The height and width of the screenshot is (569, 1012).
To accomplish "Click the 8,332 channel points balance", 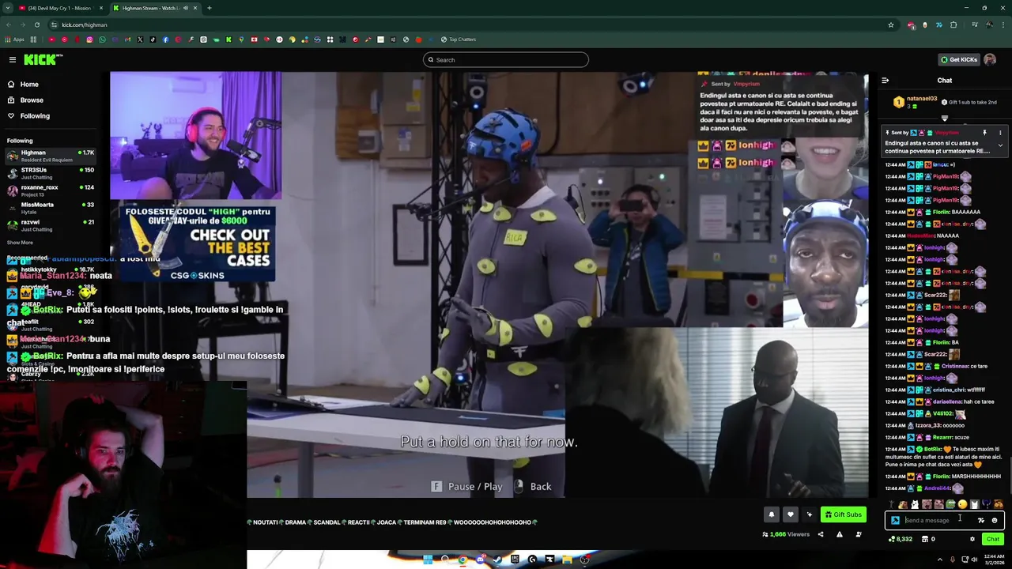I will pos(901,539).
